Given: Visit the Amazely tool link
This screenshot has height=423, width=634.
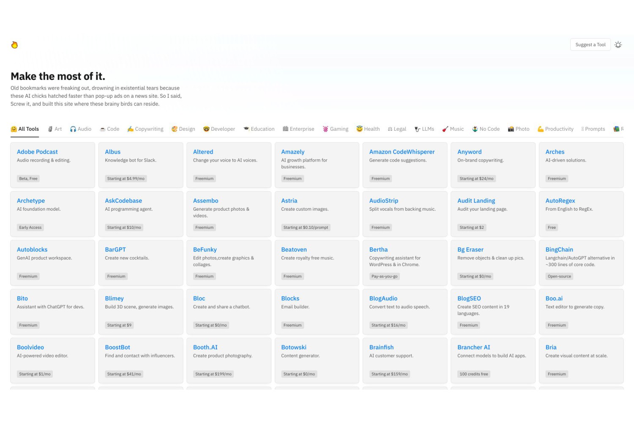Looking at the screenshot, I should click(293, 152).
